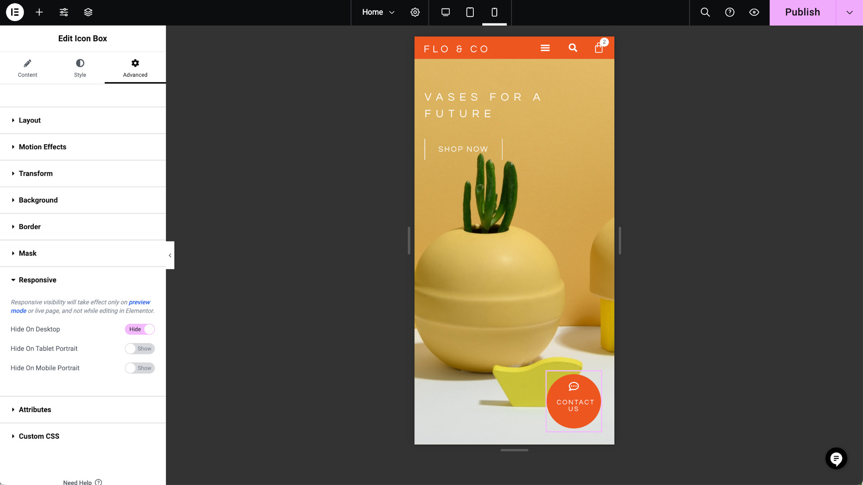
Task: Open the Home page dropdown
Action: (x=378, y=12)
